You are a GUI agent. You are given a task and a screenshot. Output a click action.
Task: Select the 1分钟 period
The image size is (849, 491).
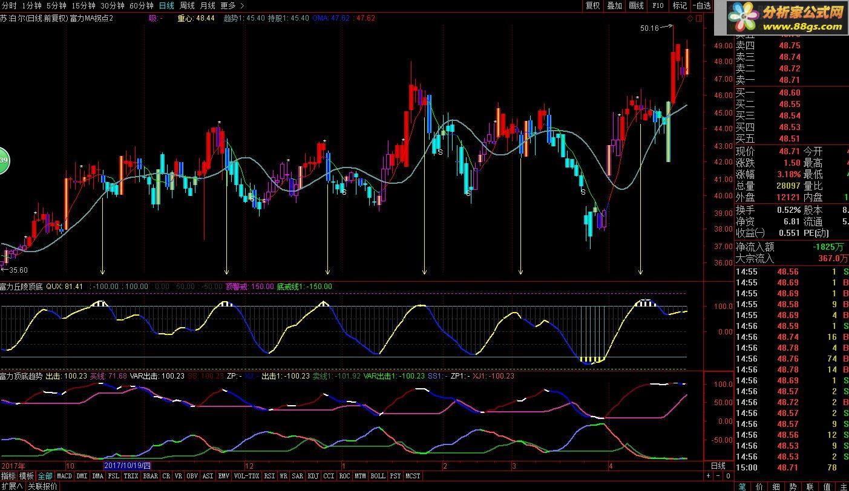(31, 5)
